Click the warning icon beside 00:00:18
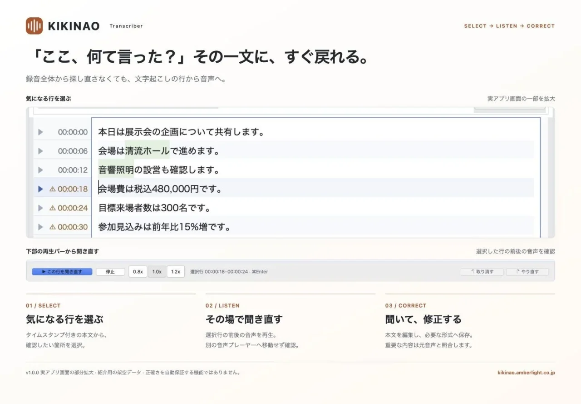Viewport: 581px width, 404px height. tap(52, 189)
